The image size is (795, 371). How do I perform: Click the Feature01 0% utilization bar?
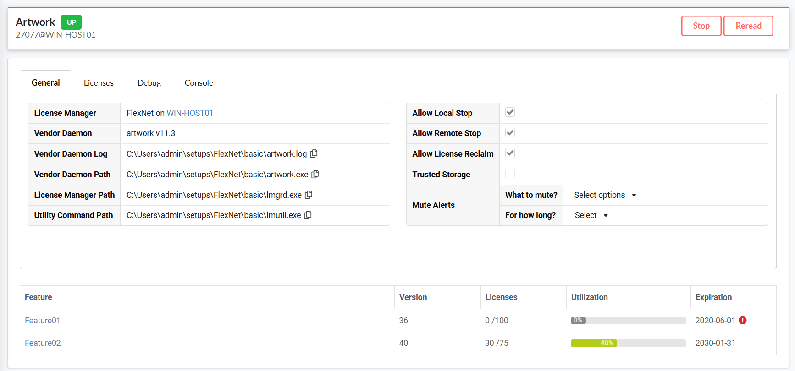coord(628,321)
